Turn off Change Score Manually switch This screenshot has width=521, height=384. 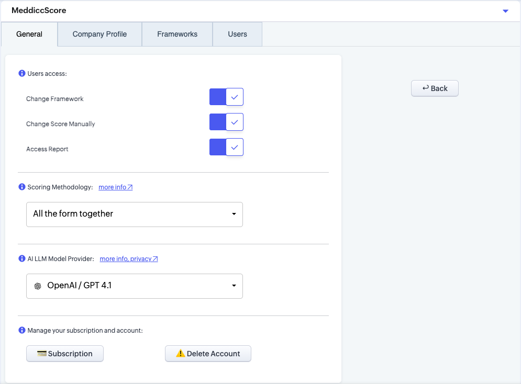226,122
